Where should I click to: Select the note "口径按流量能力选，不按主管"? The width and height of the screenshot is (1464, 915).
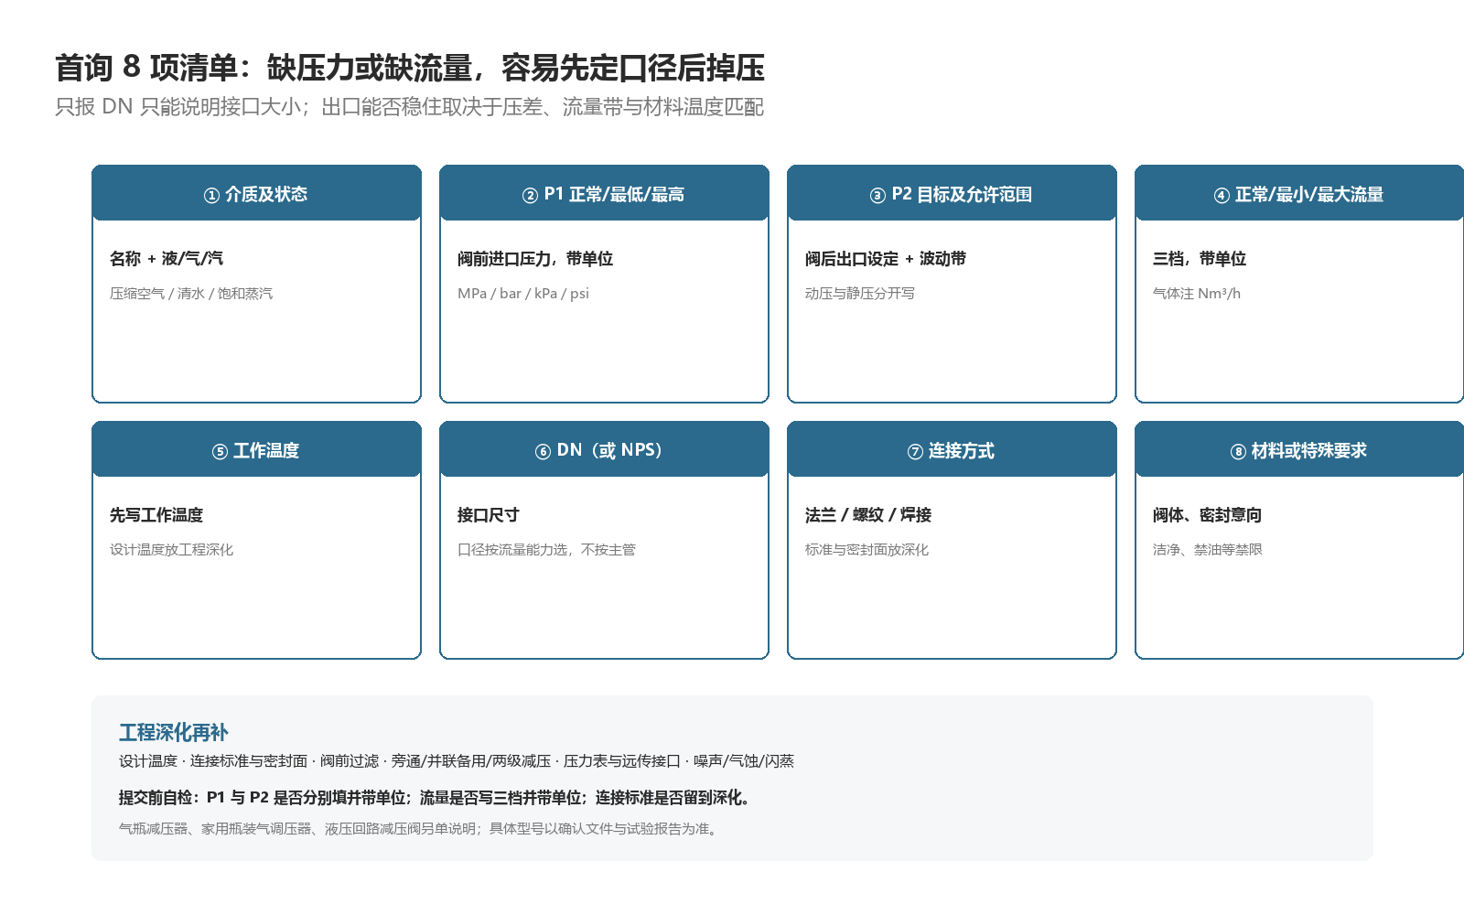(546, 550)
